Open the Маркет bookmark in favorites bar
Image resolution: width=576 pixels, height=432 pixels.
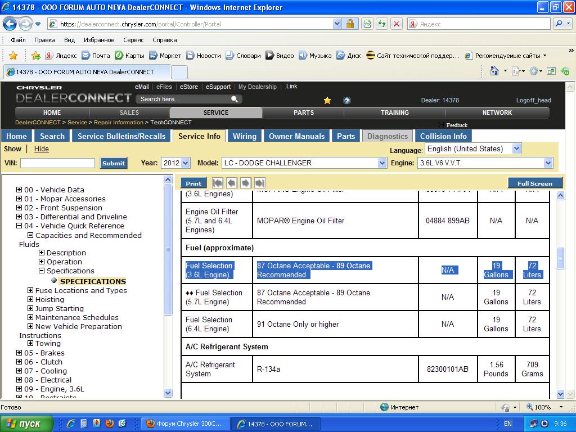coord(165,56)
